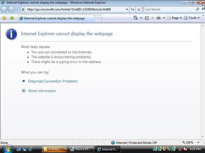
Task: Click the RSS Feeds icon
Action: click(x=147, y=18)
